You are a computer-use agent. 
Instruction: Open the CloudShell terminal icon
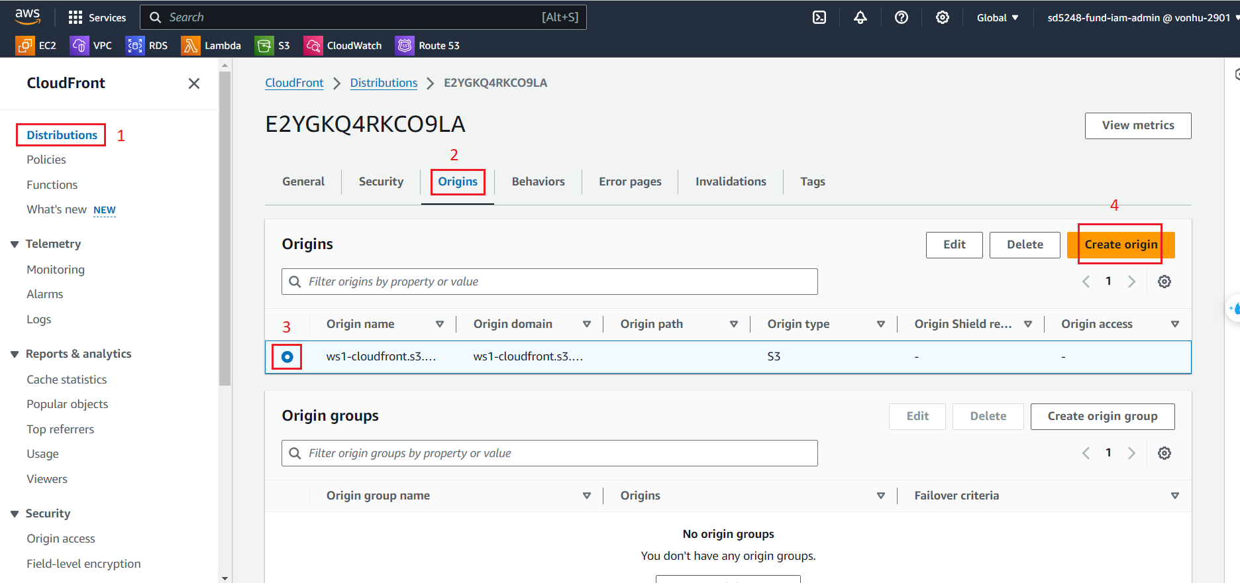(x=819, y=18)
